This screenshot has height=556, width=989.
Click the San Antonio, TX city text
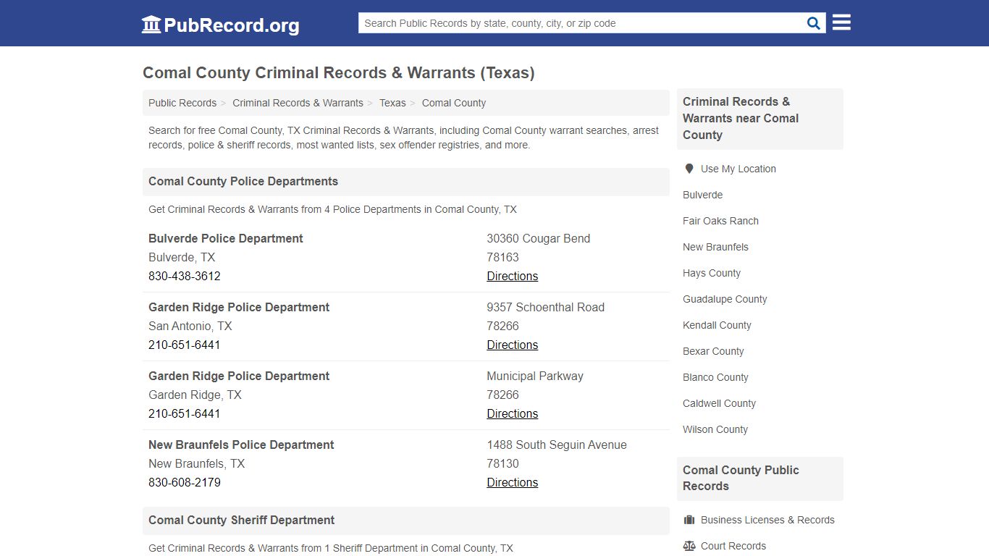coord(190,326)
